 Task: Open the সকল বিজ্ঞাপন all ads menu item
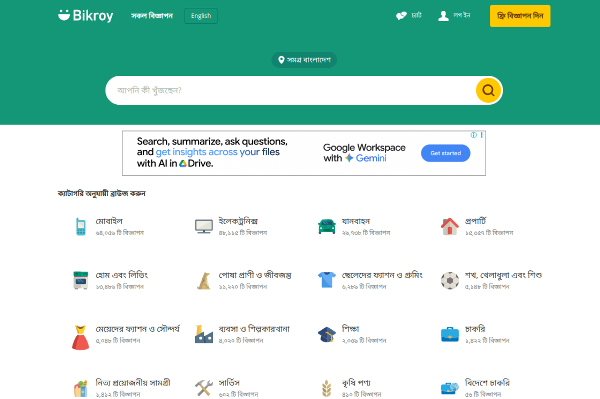[152, 16]
